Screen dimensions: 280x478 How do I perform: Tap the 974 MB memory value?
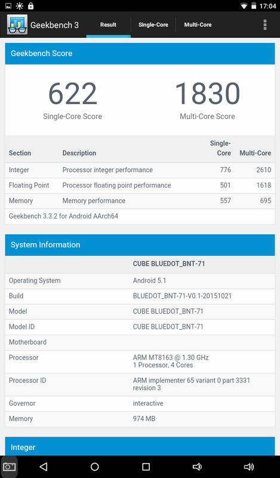coord(144,419)
